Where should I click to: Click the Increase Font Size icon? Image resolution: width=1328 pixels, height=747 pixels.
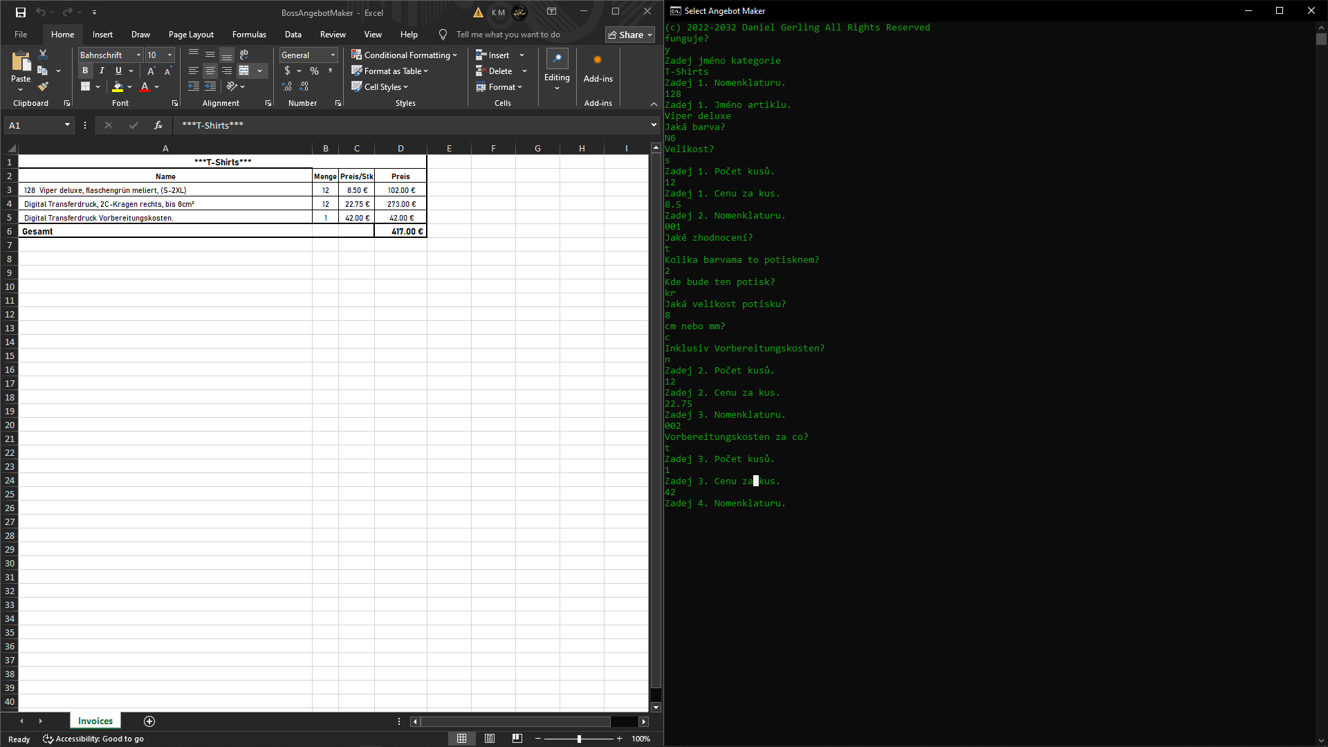(151, 71)
